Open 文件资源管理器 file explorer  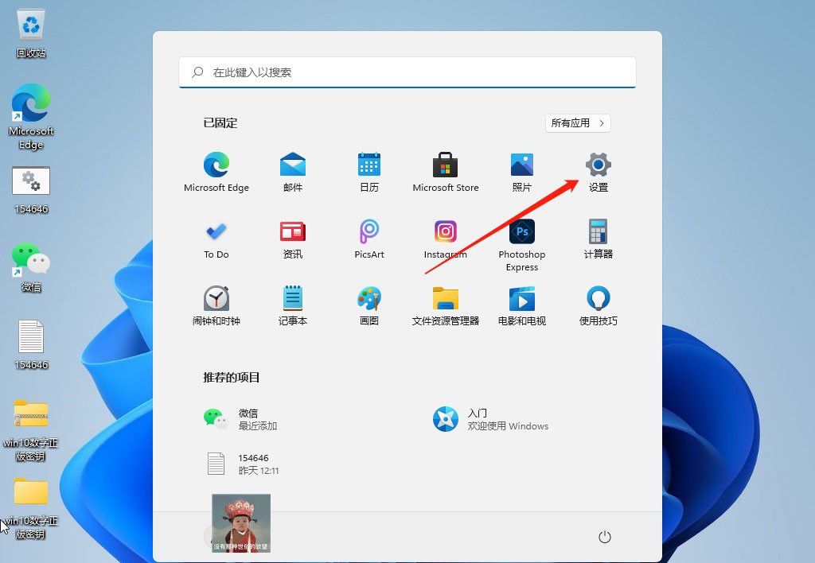tap(446, 305)
